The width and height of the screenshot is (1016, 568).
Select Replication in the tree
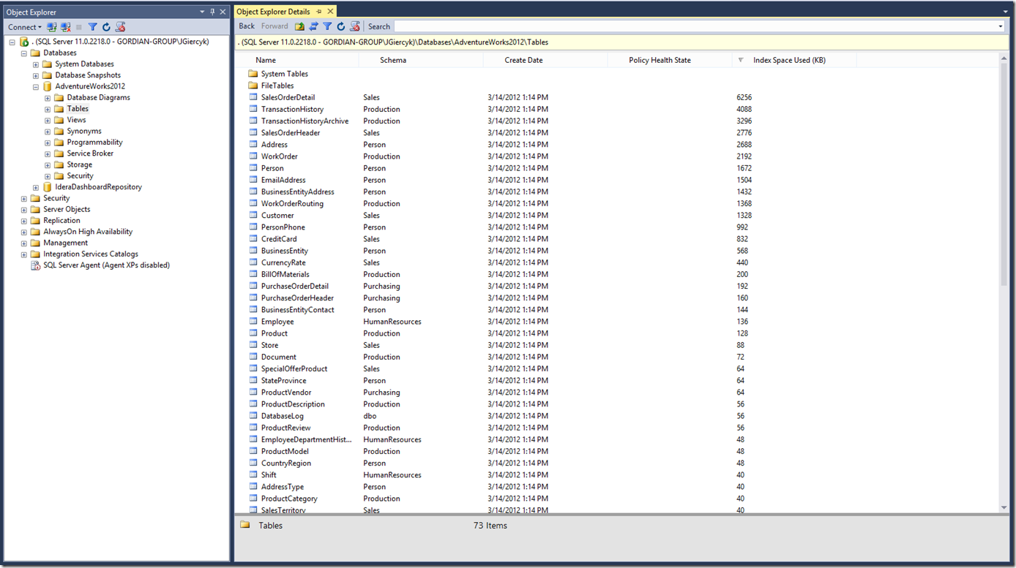click(61, 220)
